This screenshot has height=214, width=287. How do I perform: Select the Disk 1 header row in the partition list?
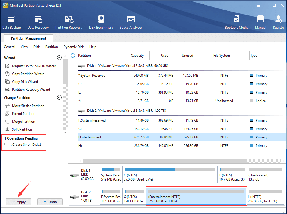coord(181,66)
